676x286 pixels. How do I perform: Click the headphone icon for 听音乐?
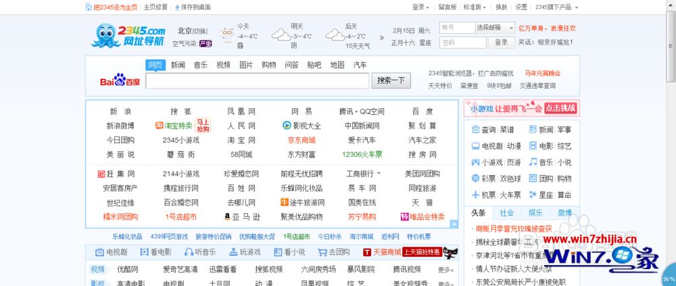[x=189, y=252]
